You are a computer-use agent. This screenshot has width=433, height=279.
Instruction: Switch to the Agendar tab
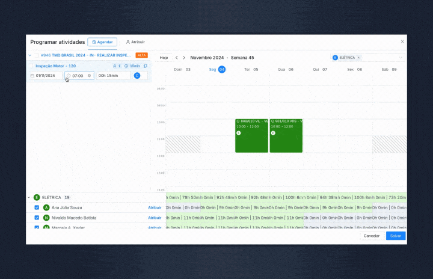click(102, 42)
